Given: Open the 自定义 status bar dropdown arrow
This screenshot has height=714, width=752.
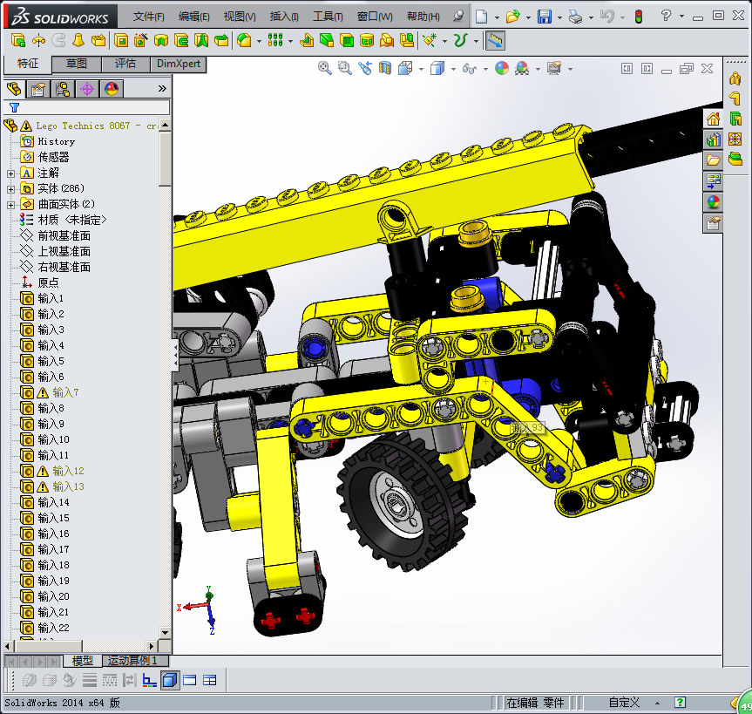Looking at the screenshot, I should [x=658, y=703].
